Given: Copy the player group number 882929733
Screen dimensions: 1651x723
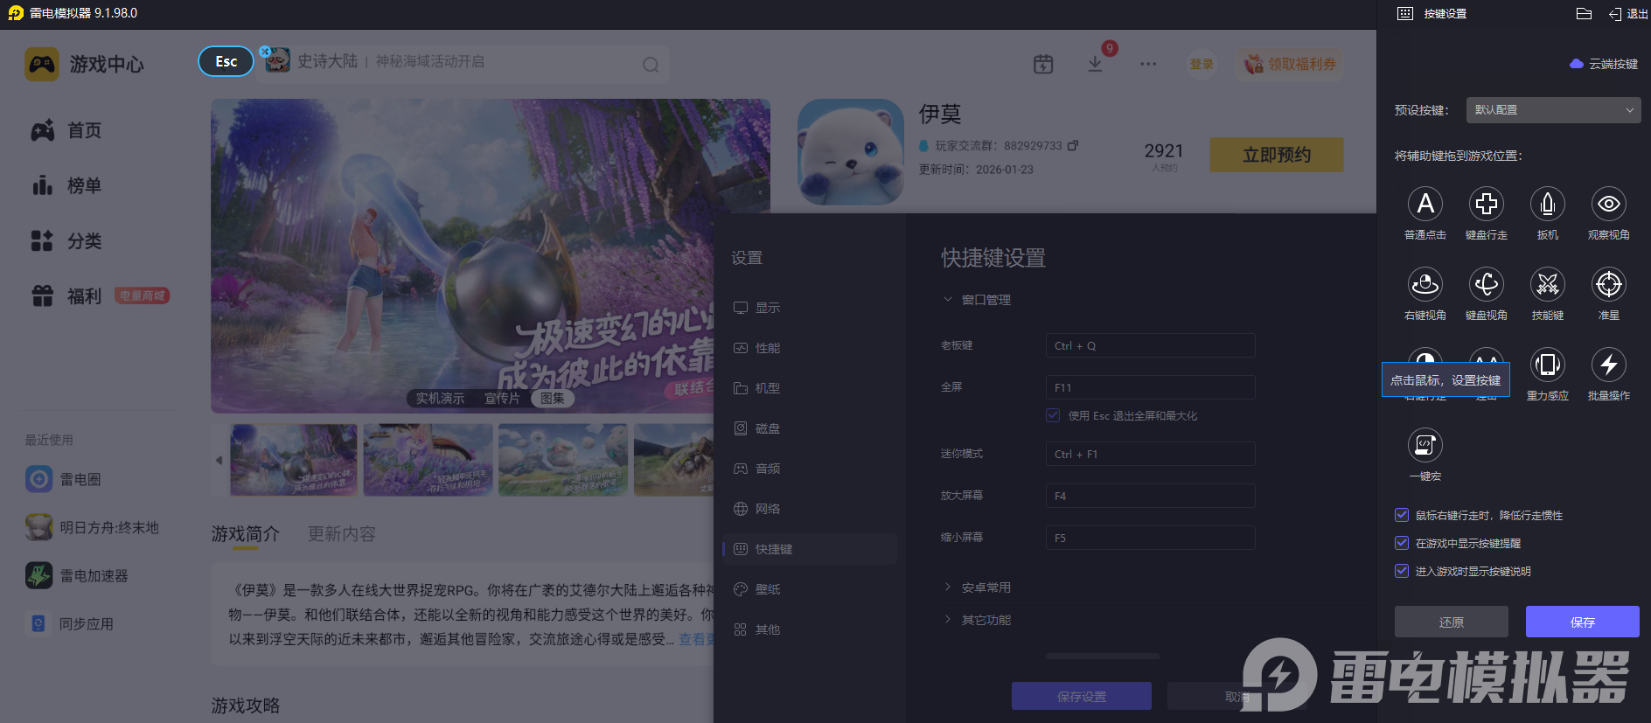Looking at the screenshot, I should coord(1073,145).
